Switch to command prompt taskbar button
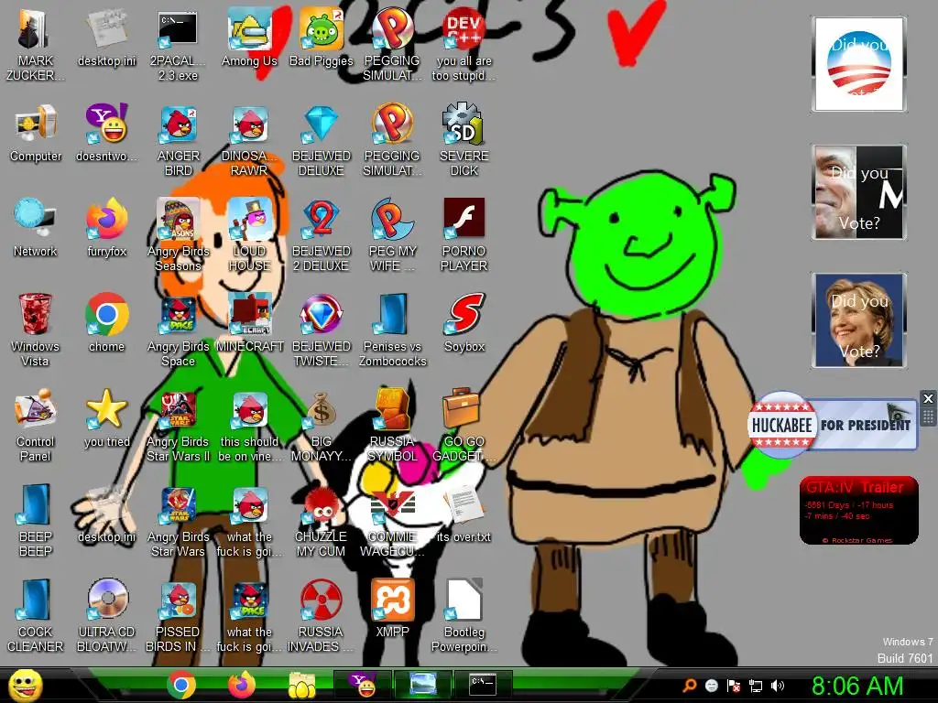Screen dimensions: 938x703 tap(483, 685)
